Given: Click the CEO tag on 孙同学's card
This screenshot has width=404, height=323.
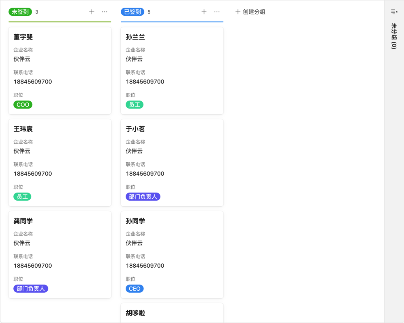Looking at the screenshot, I should point(135,288).
